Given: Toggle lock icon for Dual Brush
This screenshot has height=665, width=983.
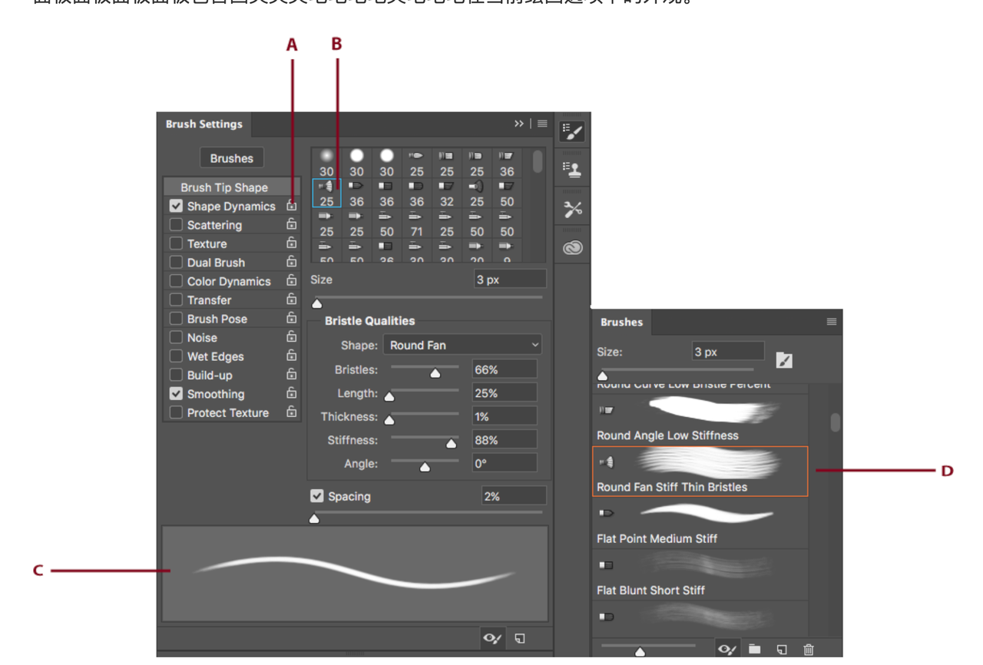Looking at the screenshot, I should tap(291, 262).
